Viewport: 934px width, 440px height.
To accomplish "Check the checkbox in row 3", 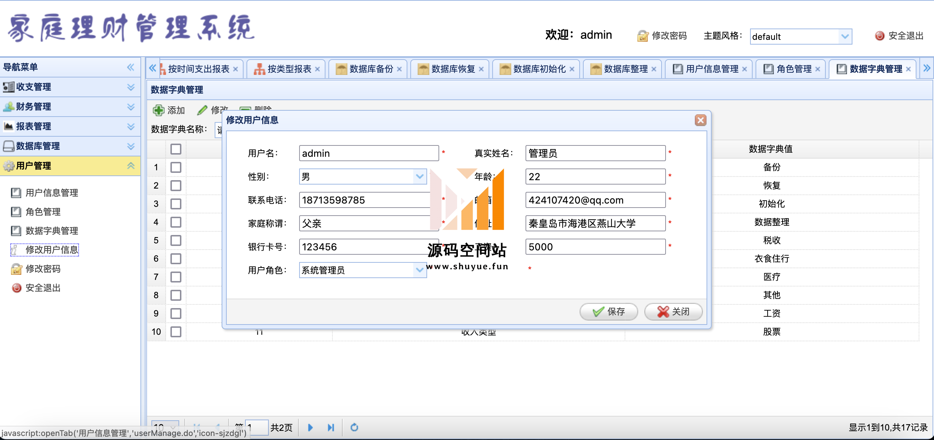I will pos(176,204).
